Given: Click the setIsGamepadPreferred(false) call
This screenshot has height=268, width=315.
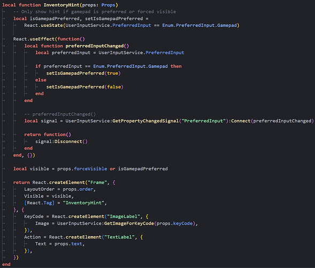Looking at the screenshot, I should tap(85, 87).
